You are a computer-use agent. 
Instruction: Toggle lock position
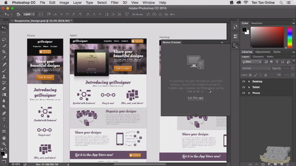point(260,75)
